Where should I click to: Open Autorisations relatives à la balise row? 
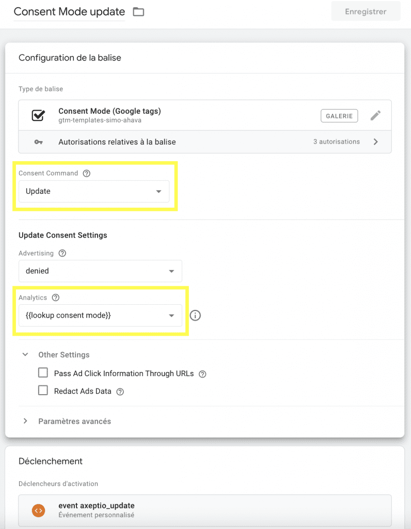pos(204,142)
